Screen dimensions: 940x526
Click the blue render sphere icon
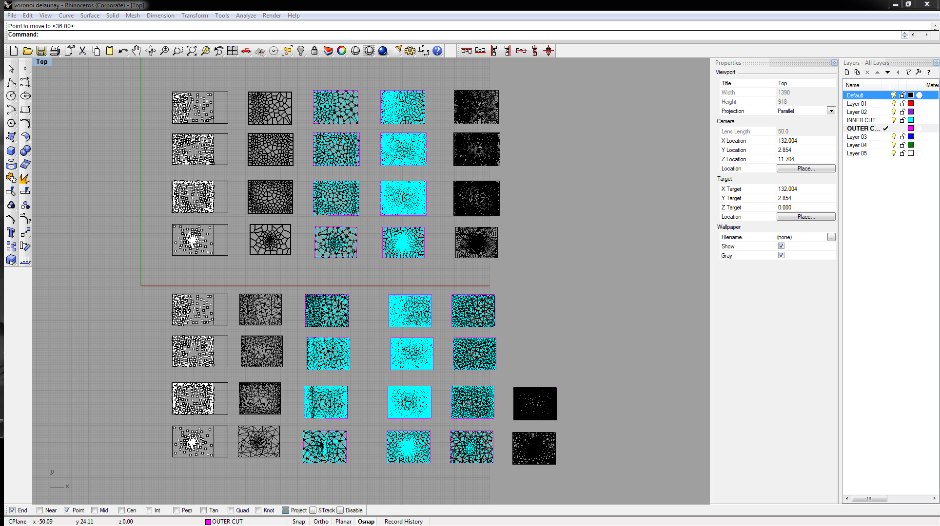(383, 51)
